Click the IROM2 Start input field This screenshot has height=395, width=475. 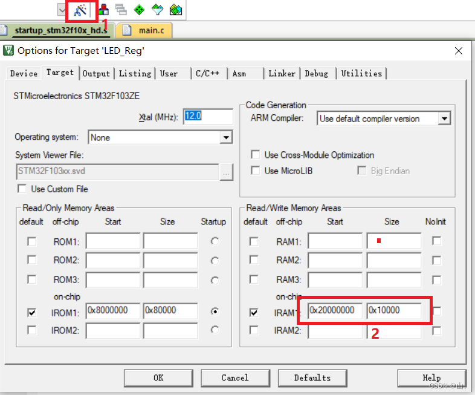[113, 330]
